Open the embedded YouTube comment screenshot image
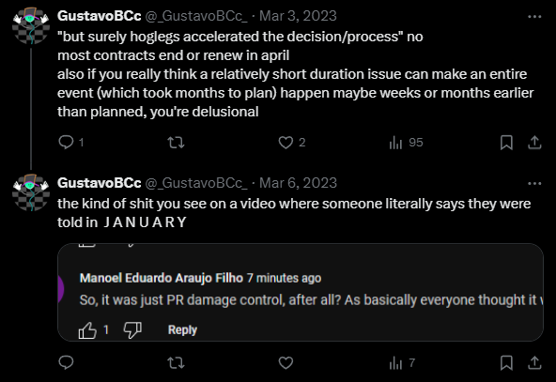This screenshot has height=382, width=556. point(301,292)
